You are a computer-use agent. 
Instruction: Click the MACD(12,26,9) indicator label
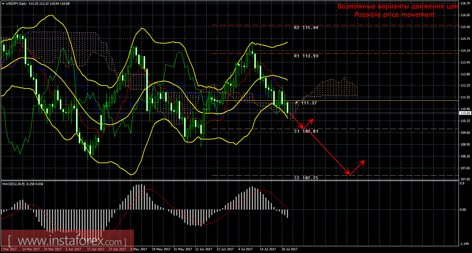click(x=14, y=184)
